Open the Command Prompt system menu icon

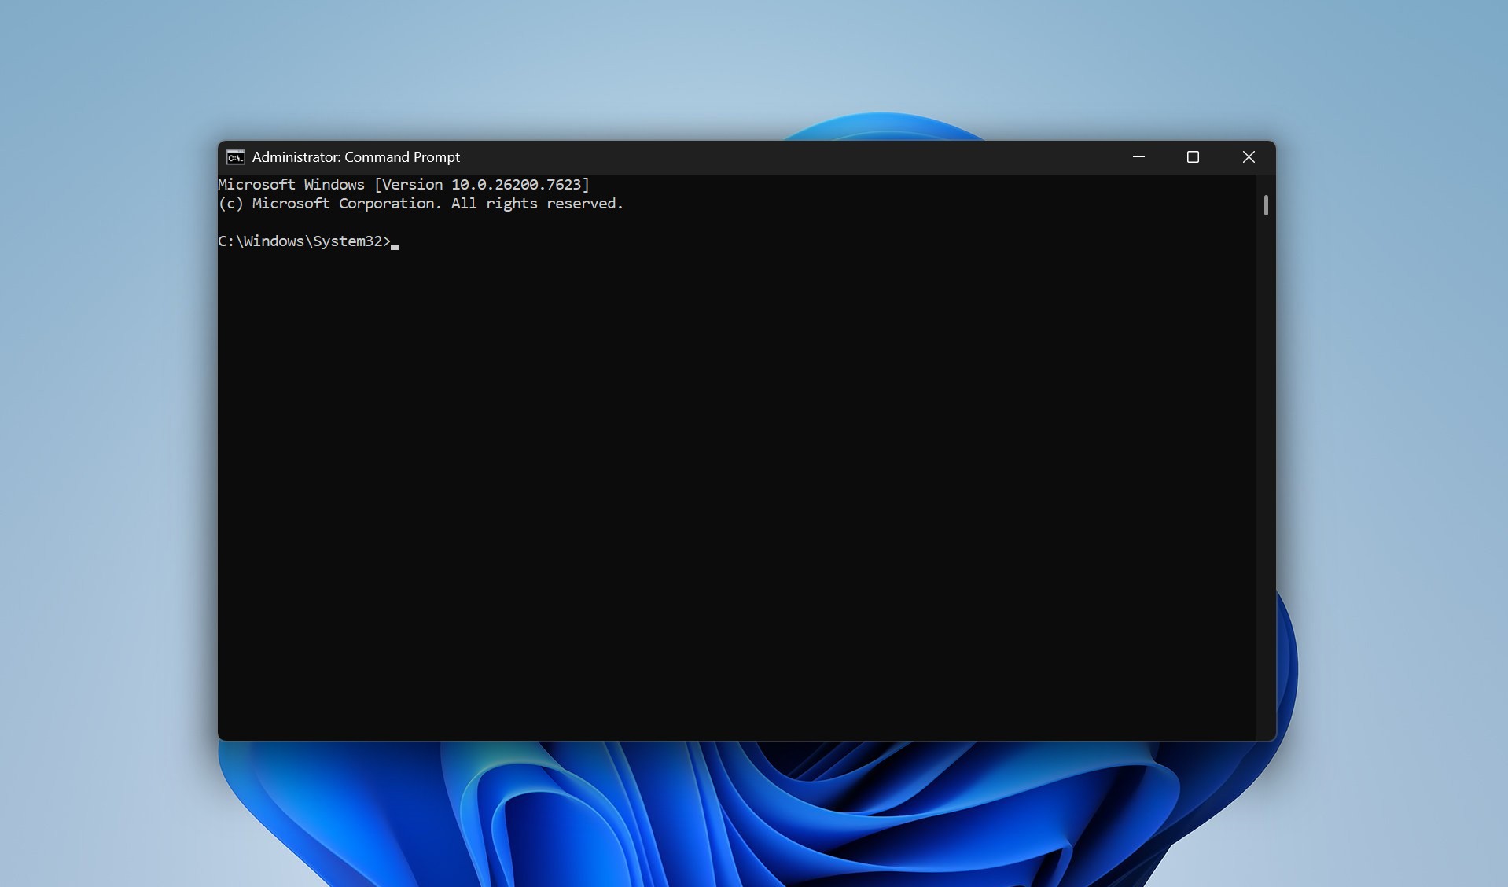click(235, 157)
